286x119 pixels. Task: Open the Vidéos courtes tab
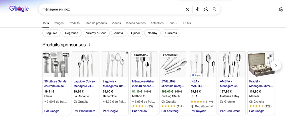[136, 23]
